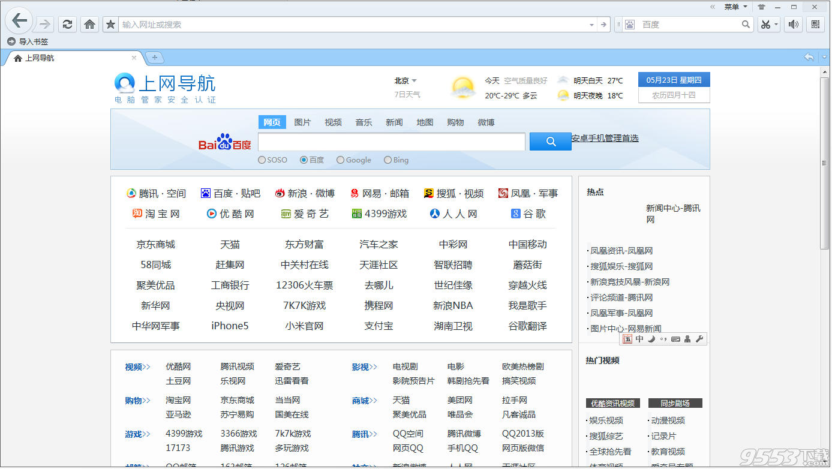This screenshot has width=832, height=469.
Task: Click the Wubi input method logo
Action: point(627,339)
